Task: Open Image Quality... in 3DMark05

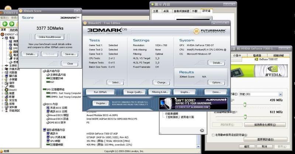Action: click(135, 92)
